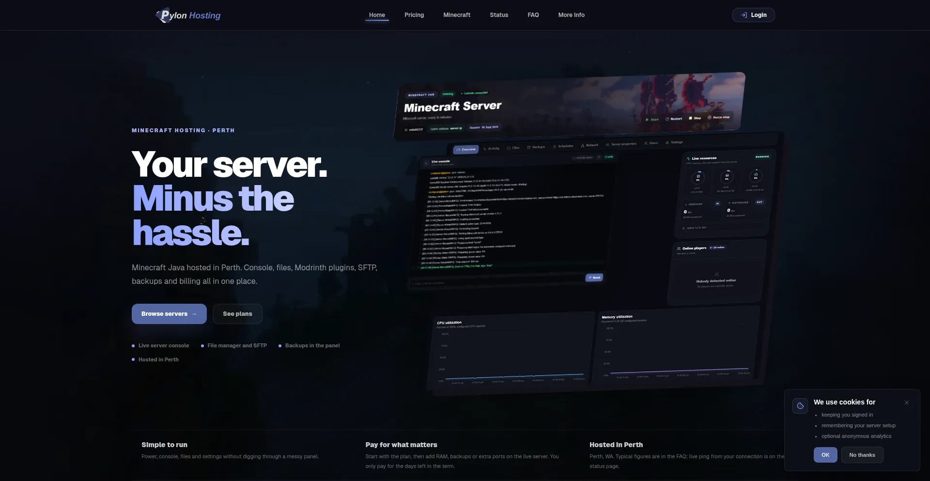Screen dimensions: 930x481
Task: Click the See plans button
Action: [x=237, y=314]
